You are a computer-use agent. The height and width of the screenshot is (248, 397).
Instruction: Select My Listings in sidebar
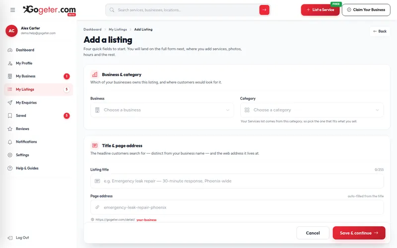tap(39, 89)
